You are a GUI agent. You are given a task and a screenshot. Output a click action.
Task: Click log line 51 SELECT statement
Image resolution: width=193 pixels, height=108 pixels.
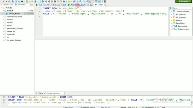[x=41, y=97]
